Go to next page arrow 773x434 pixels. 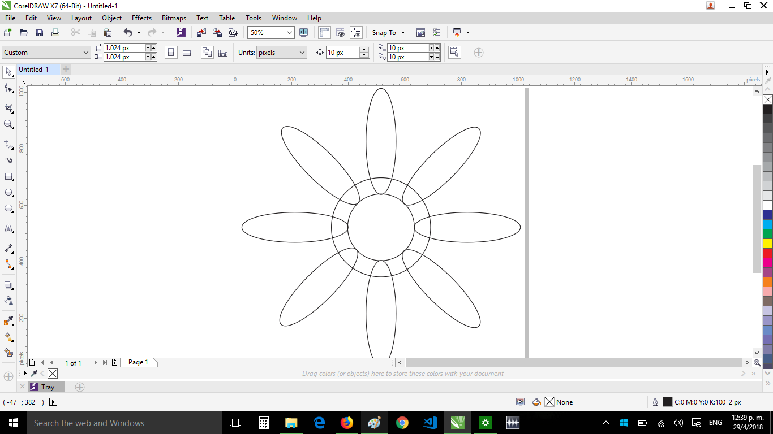[x=96, y=363]
